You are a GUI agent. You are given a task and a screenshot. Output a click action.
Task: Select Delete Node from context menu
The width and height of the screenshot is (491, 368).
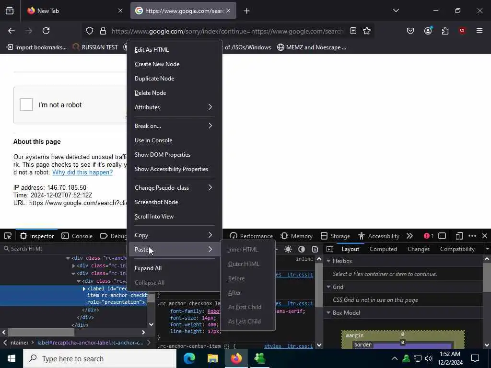(x=175, y=93)
